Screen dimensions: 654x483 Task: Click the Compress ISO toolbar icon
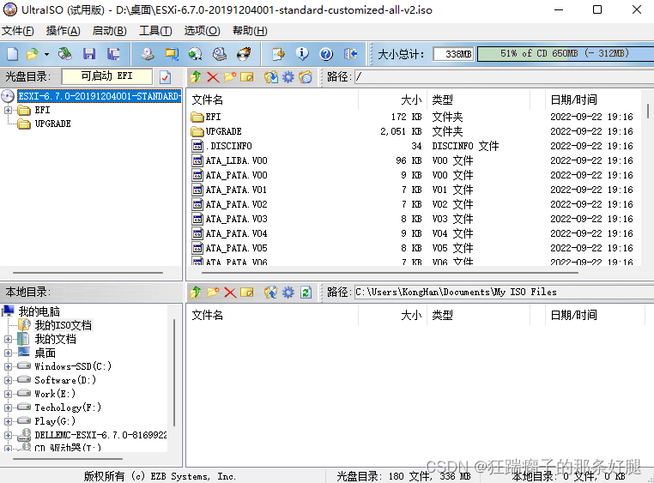coord(172,54)
